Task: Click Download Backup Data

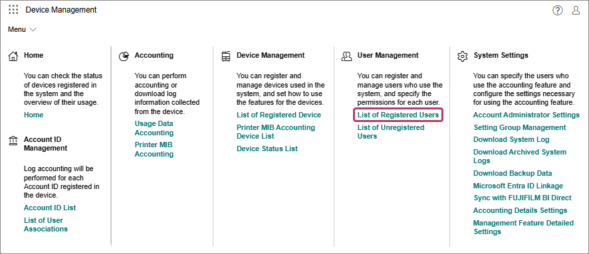Action: pyautogui.click(x=513, y=174)
